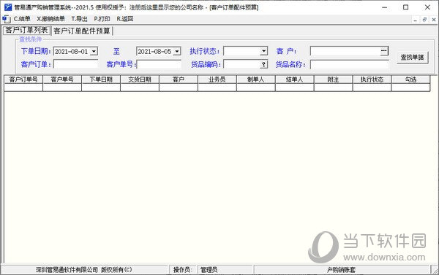Click into the 货品编码 input field
This screenshot has width=439, height=275.
coord(242,64)
